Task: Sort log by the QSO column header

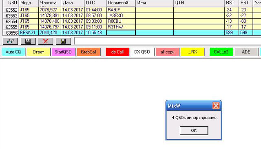Action: 11,3
